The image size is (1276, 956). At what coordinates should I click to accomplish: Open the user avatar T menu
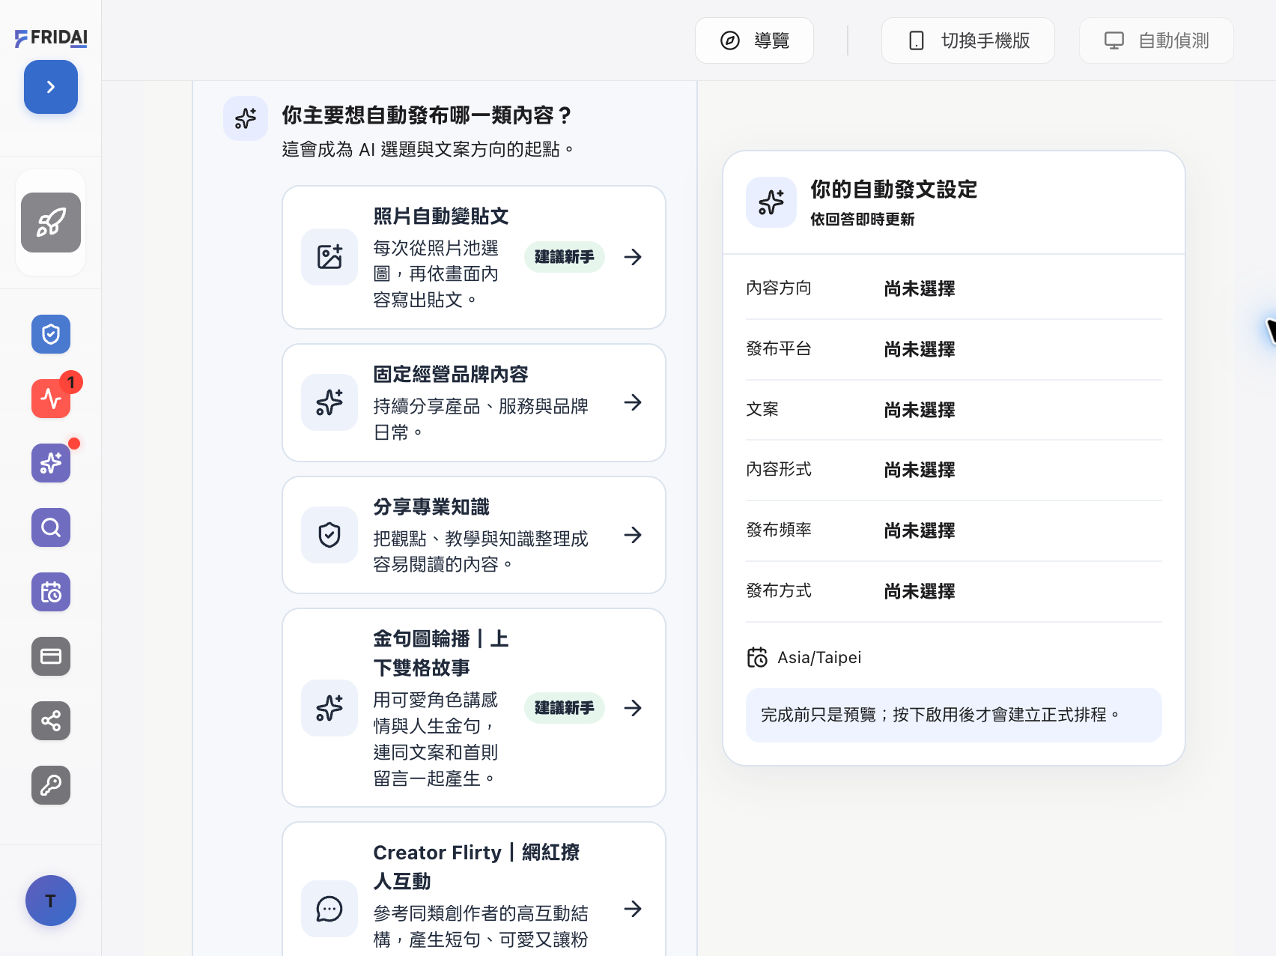[51, 901]
